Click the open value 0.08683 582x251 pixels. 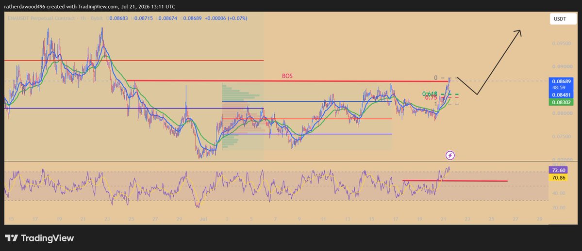pyautogui.click(x=120, y=18)
